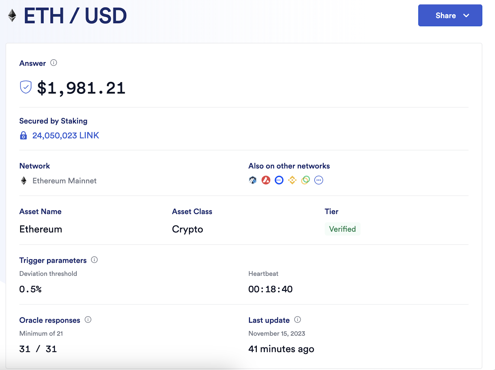This screenshot has height=370, width=495.
Task: Click the "Also on other networks" label
Action: click(289, 166)
